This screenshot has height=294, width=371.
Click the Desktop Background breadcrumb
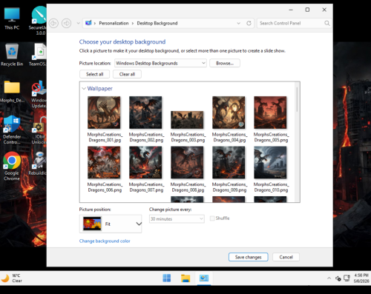click(x=157, y=23)
